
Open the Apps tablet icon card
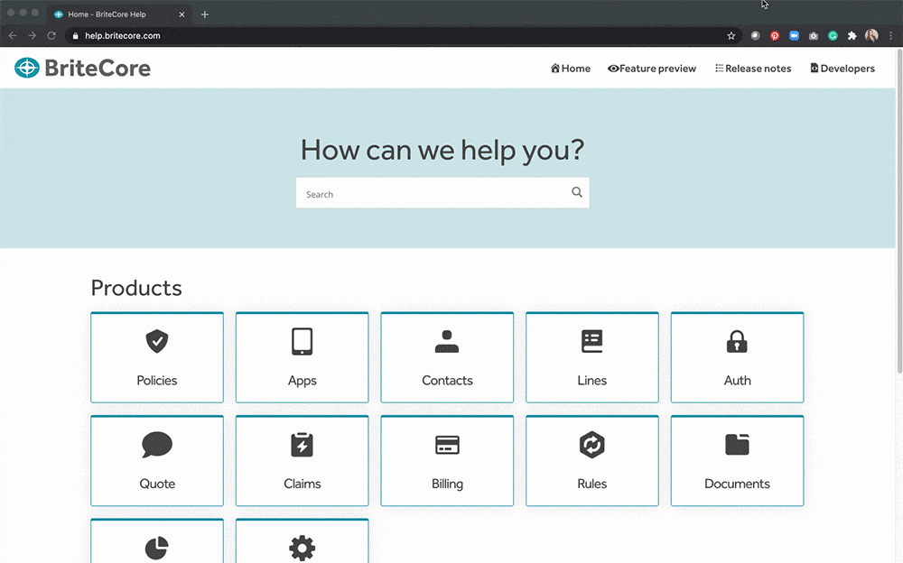(x=302, y=357)
